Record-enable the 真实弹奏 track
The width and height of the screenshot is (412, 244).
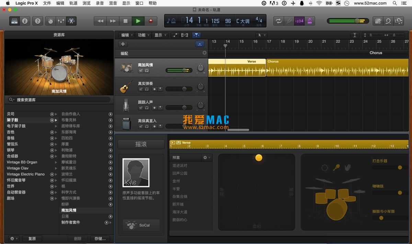[x=154, y=89]
